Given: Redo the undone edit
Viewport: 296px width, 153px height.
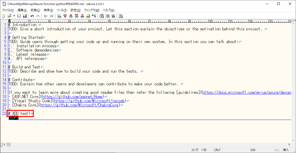Looking at the screenshot, I should click(38, 16).
